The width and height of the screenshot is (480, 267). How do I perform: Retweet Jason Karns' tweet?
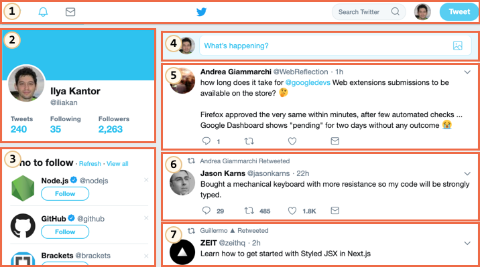point(249,211)
